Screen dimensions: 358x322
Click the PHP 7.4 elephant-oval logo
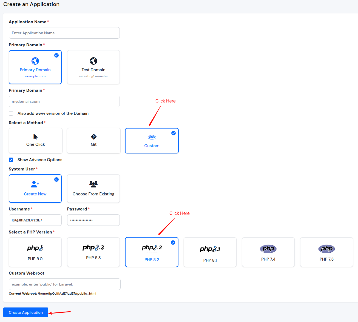click(x=268, y=249)
